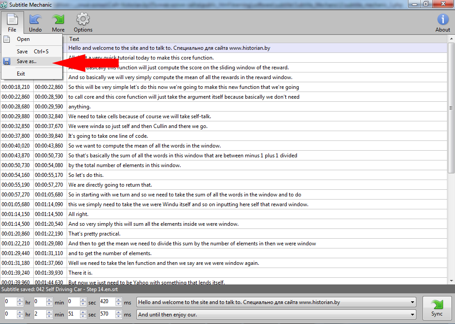Select Save as.. from File menu

[27, 61]
